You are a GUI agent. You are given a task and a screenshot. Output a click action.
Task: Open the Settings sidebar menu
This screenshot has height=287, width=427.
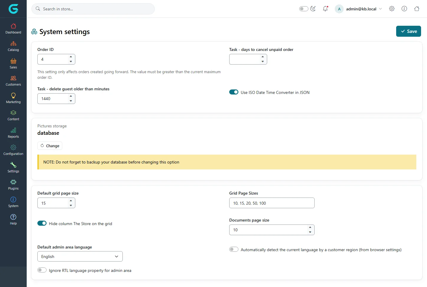(13, 168)
